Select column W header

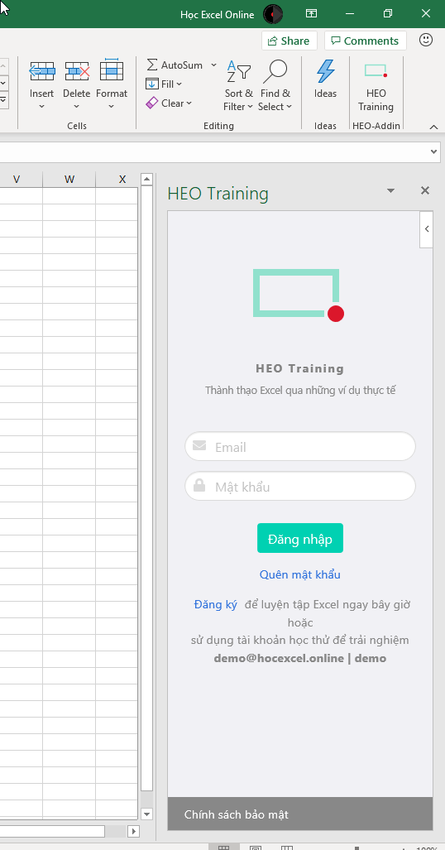click(69, 180)
